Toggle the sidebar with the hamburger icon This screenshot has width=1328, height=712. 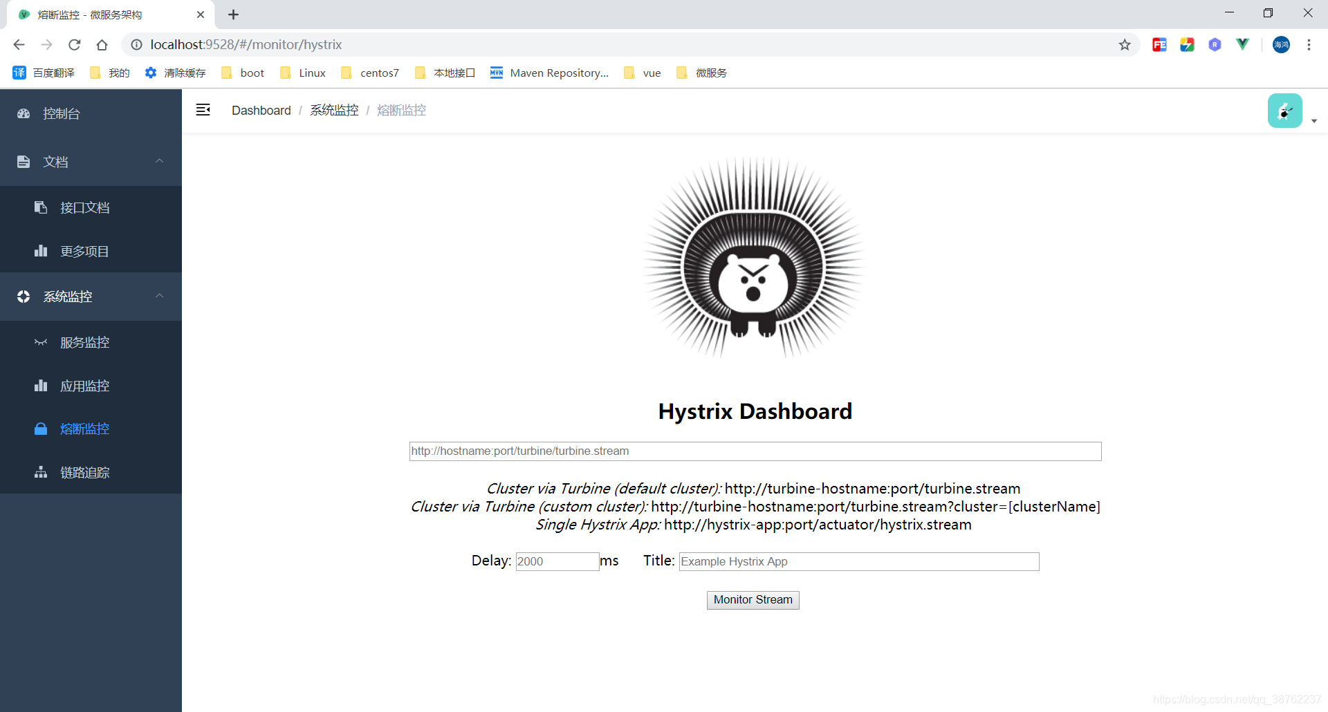(203, 110)
